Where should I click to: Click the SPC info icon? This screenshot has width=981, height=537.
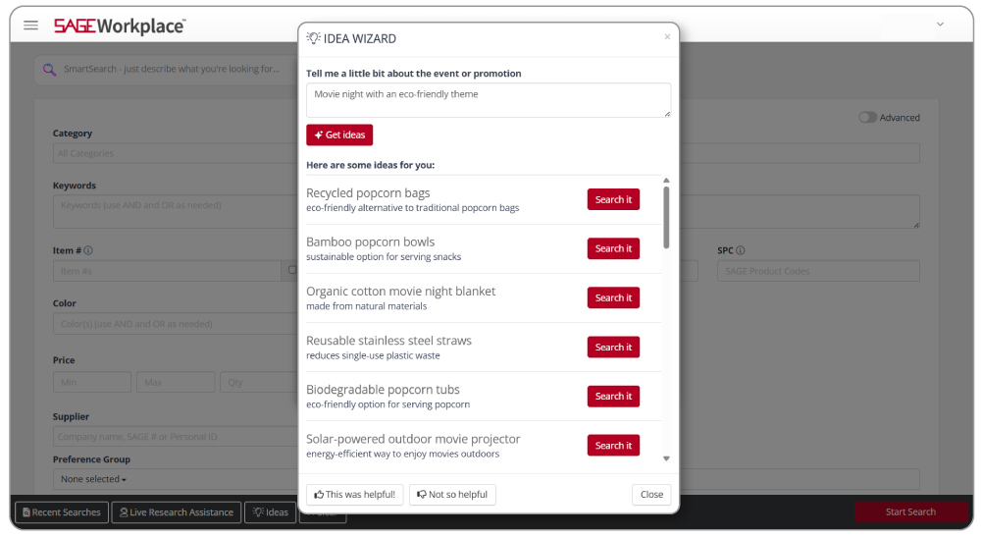pyautogui.click(x=740, y=250)
